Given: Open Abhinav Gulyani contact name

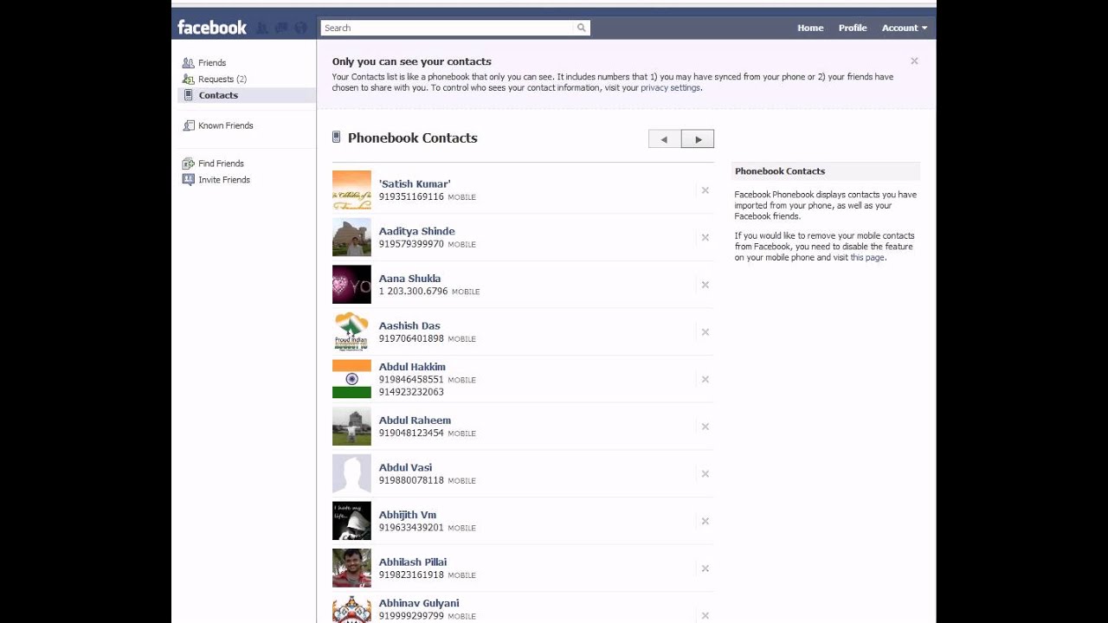Looking at the screenshot, I should (x=419, y=603).
